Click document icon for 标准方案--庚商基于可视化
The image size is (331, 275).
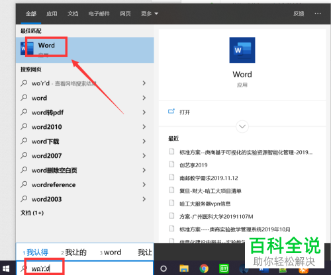click(x=171, y=151)
